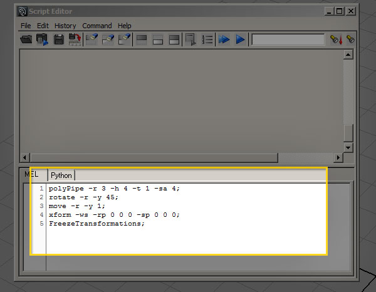Click the Clear All eraser icon
376x292 pixels.
pyautogui.click(x=124, y=39)
